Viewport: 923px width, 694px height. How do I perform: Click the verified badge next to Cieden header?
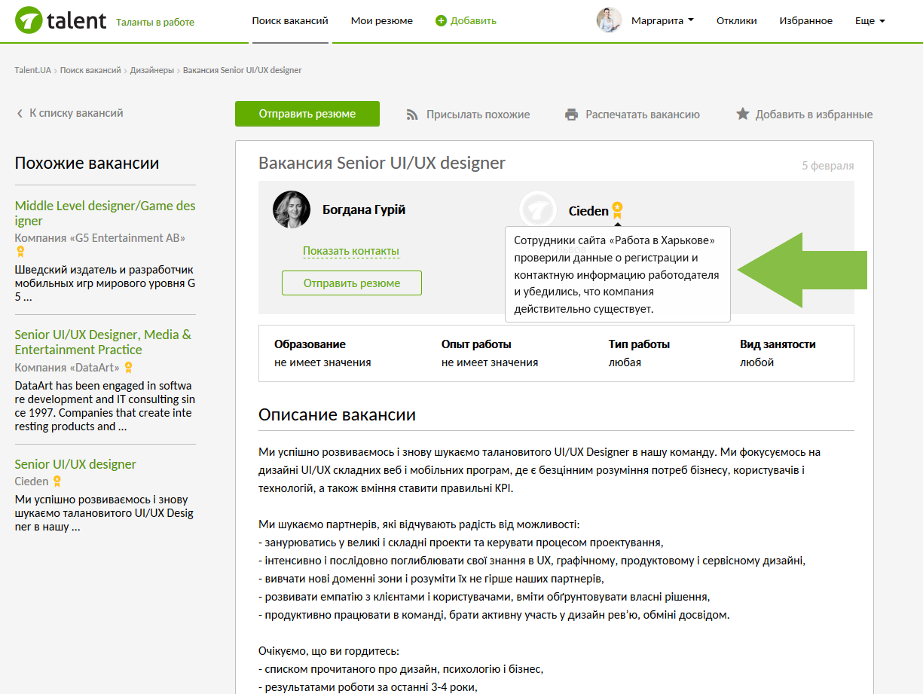617,209
